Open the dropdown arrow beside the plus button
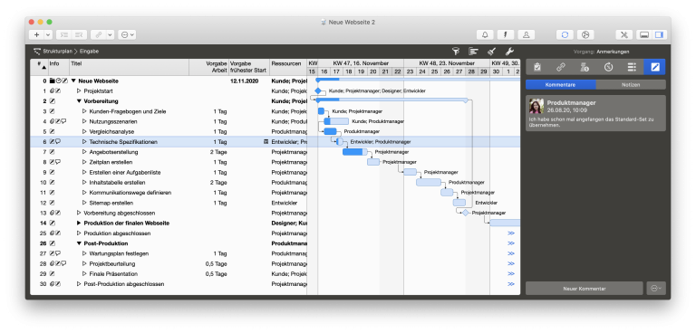This screenshot has height=333, width=696. tap(48, 34)
